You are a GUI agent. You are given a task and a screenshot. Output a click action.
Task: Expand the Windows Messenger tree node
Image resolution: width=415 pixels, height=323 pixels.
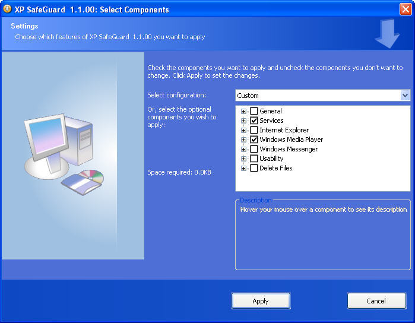pos(243,149)
